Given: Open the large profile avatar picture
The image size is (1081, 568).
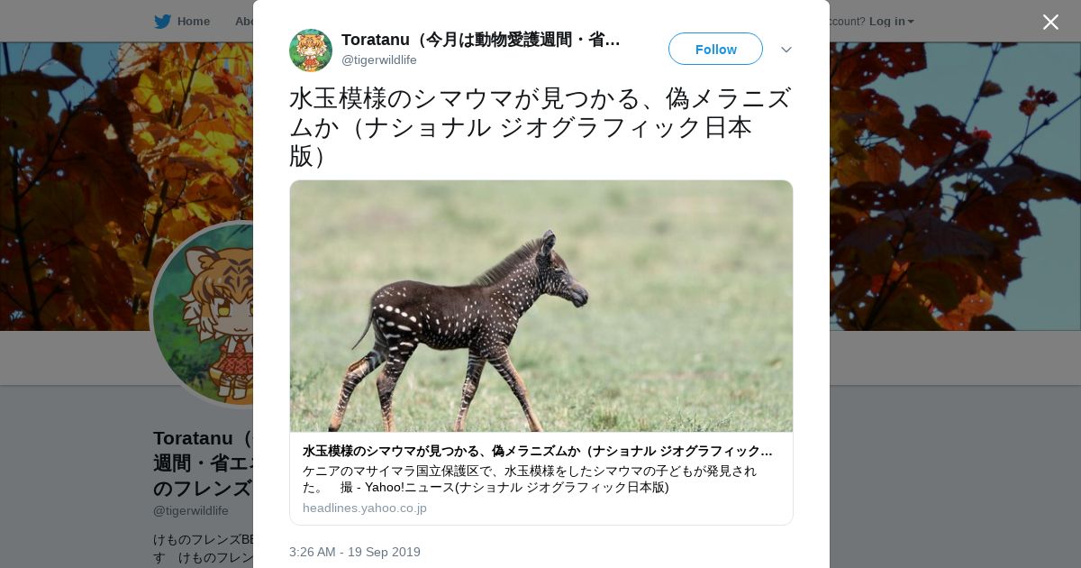Looking at the screenshot, I should [203, 313].
